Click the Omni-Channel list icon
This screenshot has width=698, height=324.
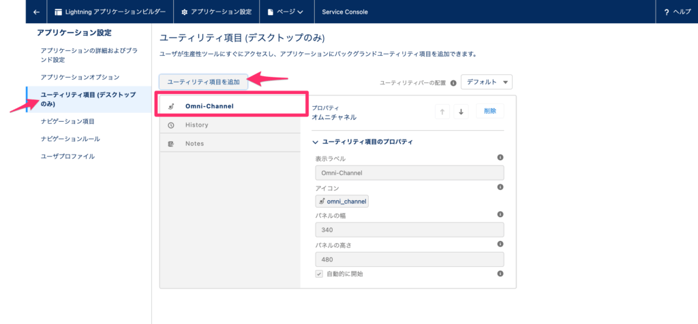pos(171,106)
